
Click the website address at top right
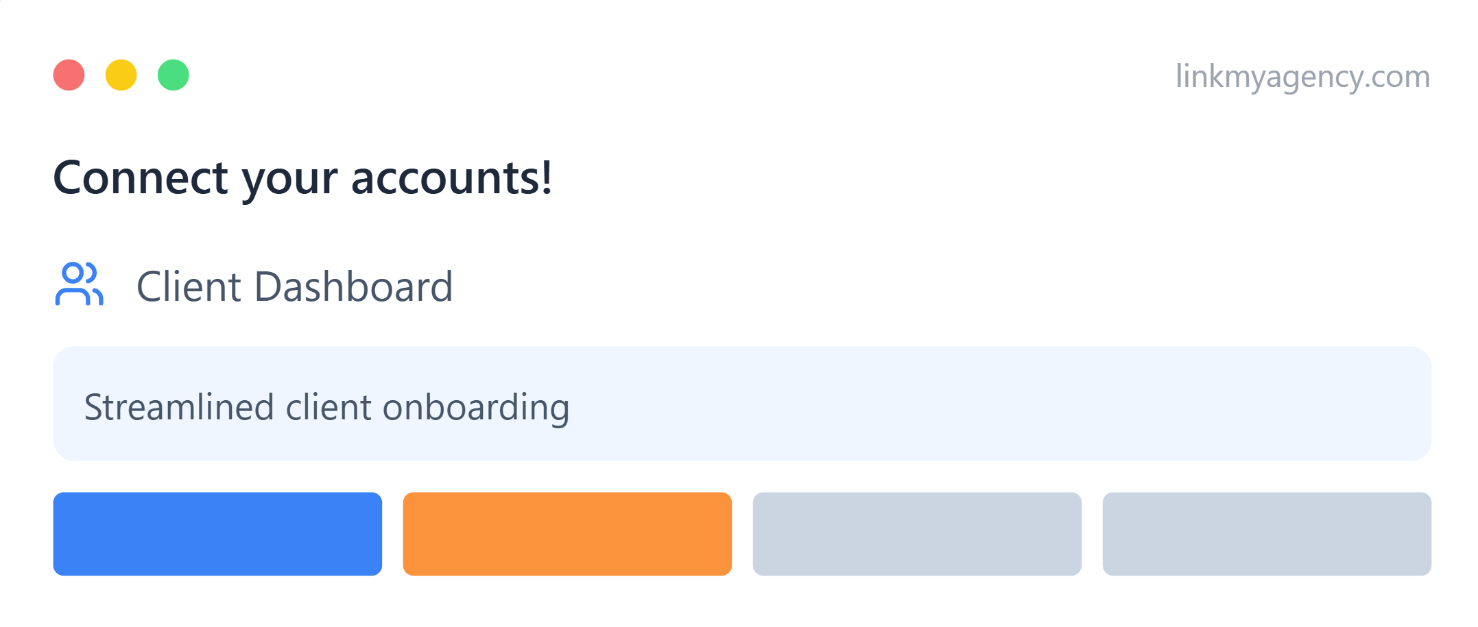coord(1303,77)
